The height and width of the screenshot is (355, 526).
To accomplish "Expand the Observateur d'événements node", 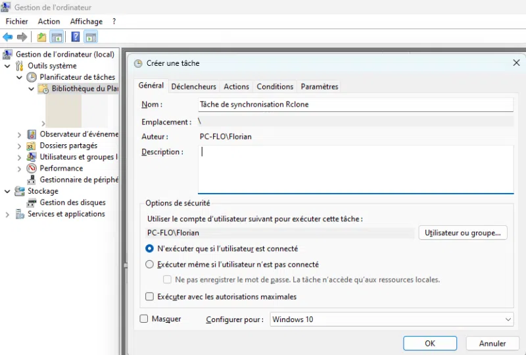I will 20,135.
